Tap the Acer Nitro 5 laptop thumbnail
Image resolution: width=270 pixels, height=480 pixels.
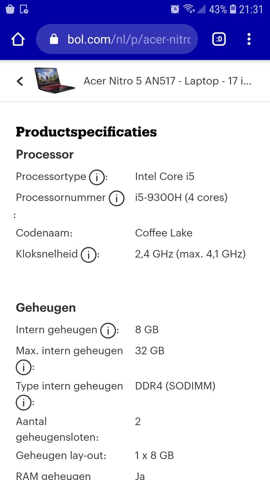coord(54,80)
